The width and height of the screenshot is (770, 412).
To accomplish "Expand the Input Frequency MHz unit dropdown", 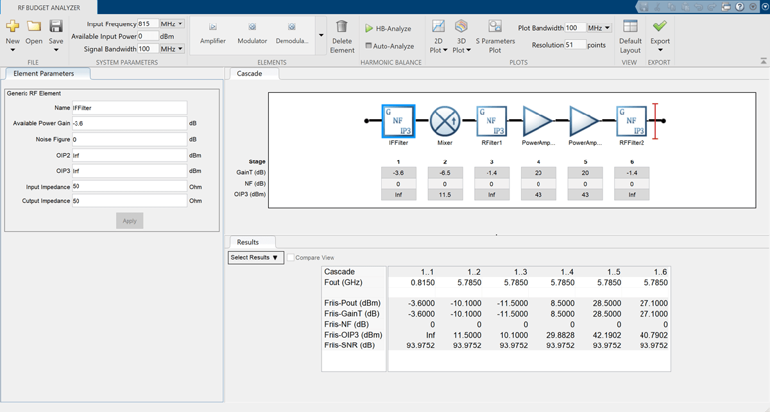I will click(x=172, y=24).
